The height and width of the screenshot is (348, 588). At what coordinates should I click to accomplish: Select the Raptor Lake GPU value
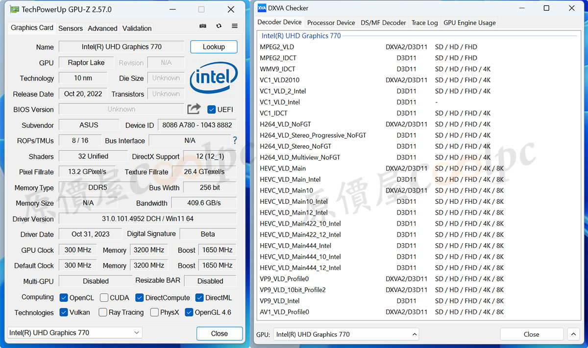(x=86, y=62)
